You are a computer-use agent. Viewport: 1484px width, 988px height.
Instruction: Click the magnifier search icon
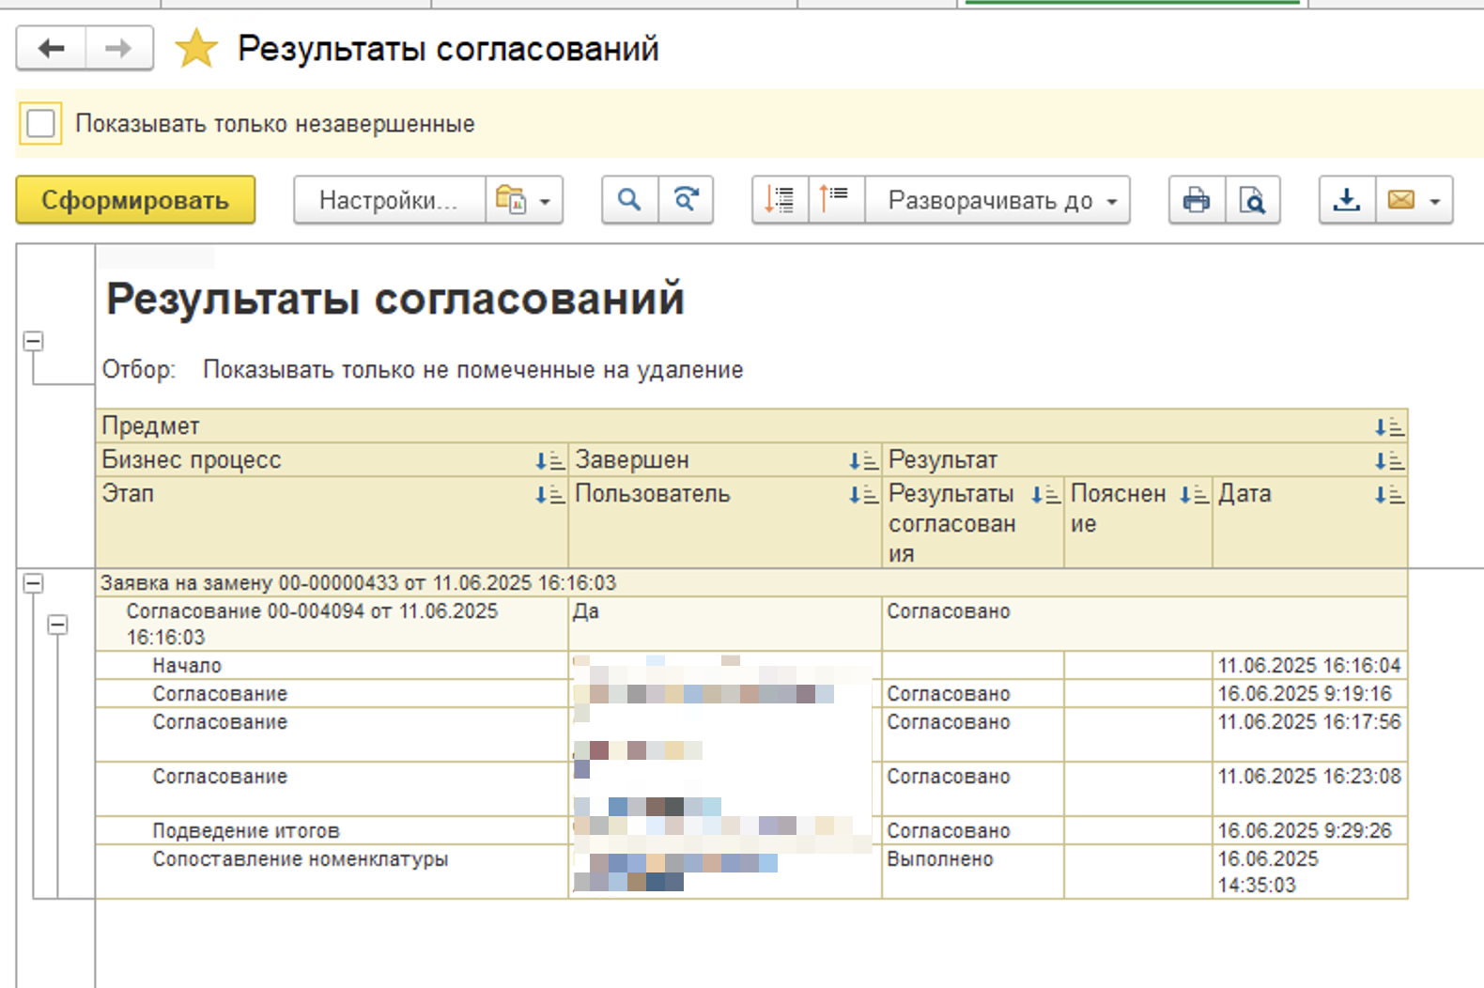click(x=629, y=200)
